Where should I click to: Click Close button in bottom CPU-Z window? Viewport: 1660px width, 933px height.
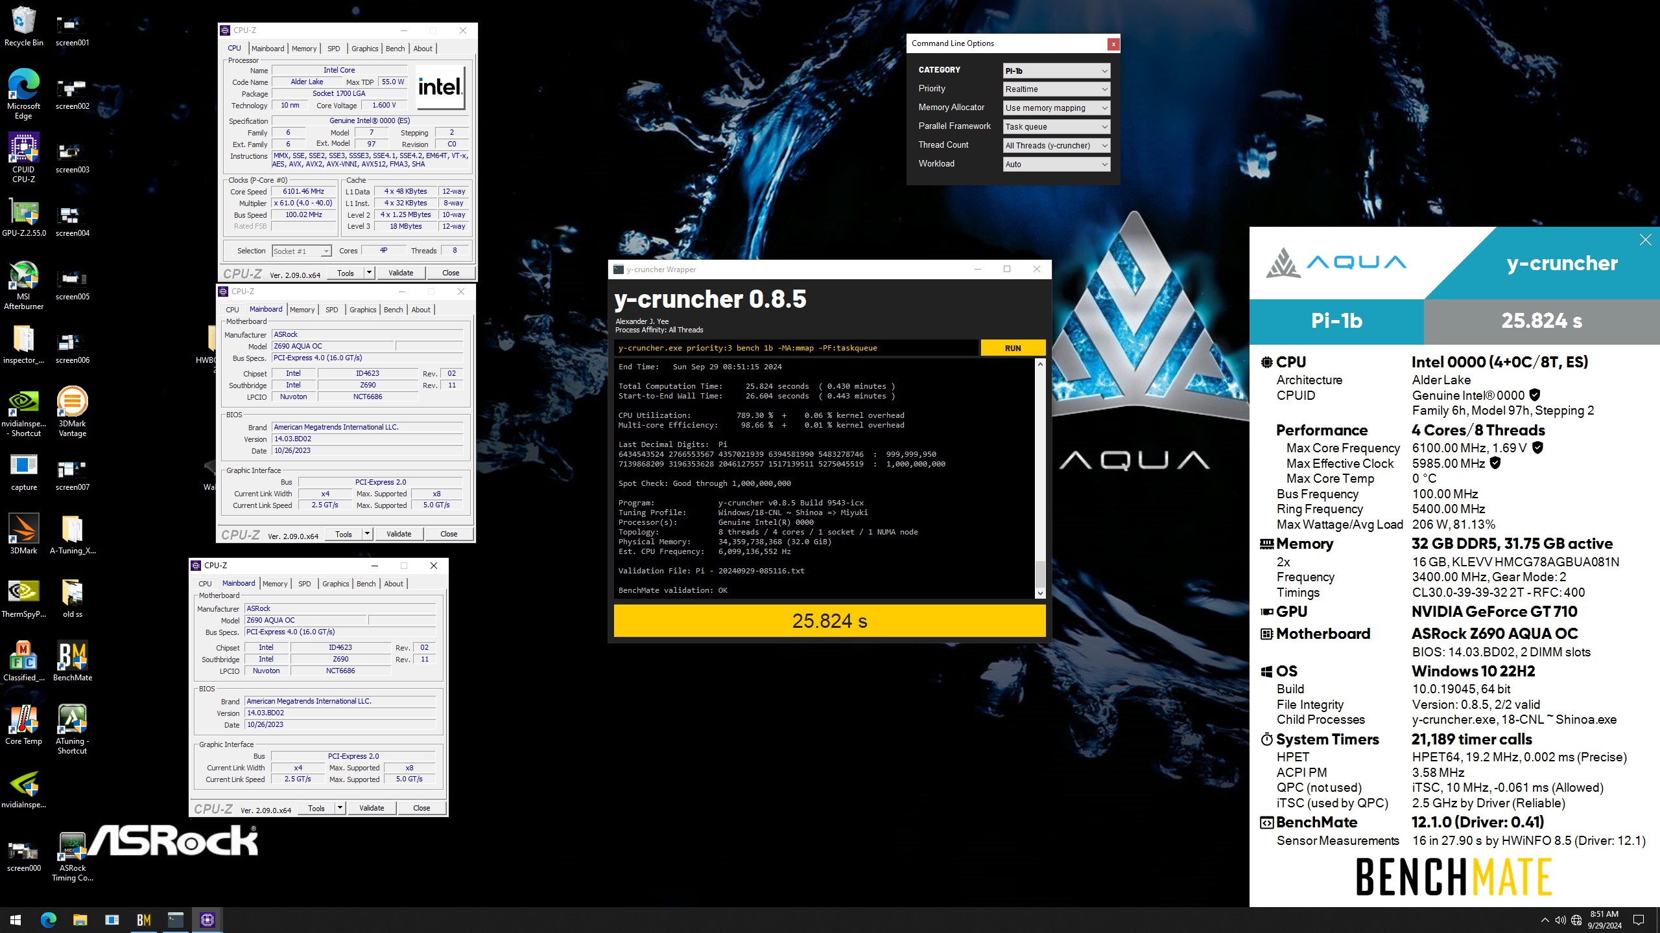[x=421, y=808]
